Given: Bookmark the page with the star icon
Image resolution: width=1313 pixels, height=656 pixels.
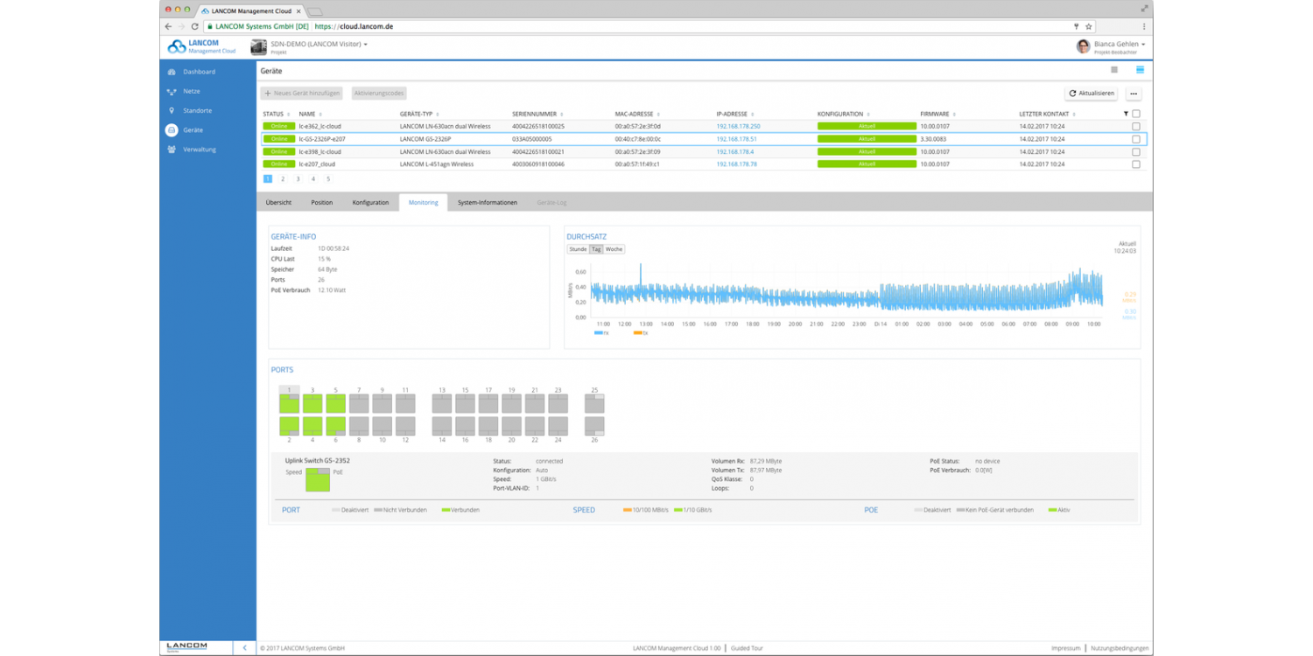Looking at the screenshot, I should [1089, 26].
